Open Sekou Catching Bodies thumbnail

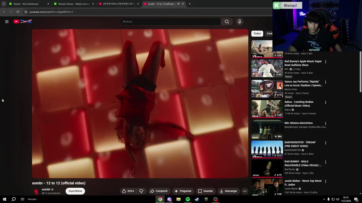pos(267,109)
